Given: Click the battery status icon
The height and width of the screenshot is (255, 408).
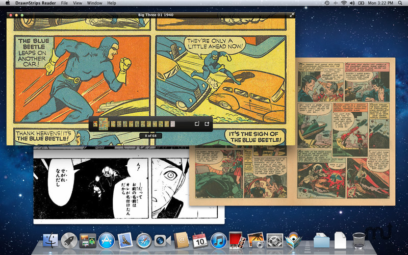Looking at the screenshot, I should 361,3.
